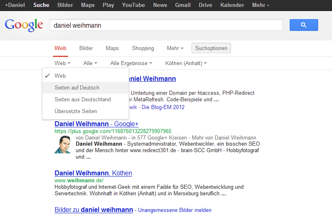This screenshot has height=214, width=332.
Task: Click +Daniel in the top bar
Action: pyautogui.click(x=15, y=5)
